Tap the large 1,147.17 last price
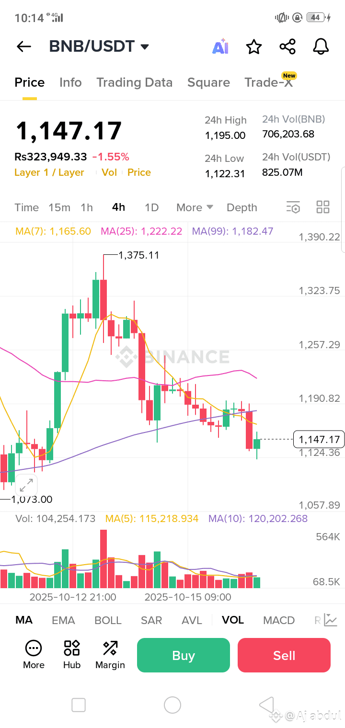 coord(69,131)
